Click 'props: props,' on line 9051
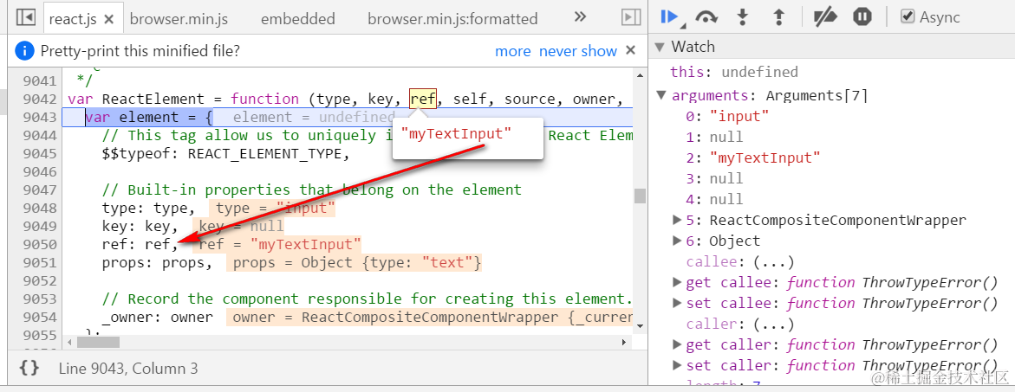 pyautogui.click(x=157, y=263)
